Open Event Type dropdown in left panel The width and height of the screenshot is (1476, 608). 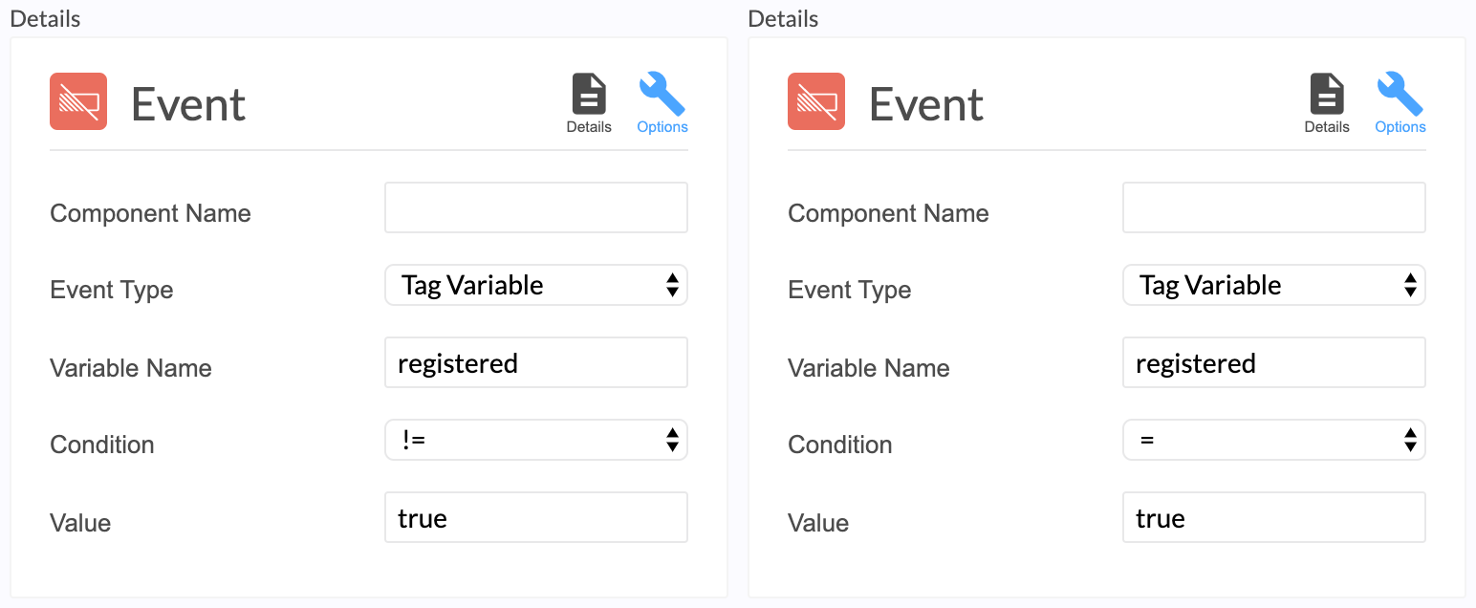pyautogui.click(x=536, y=285)
